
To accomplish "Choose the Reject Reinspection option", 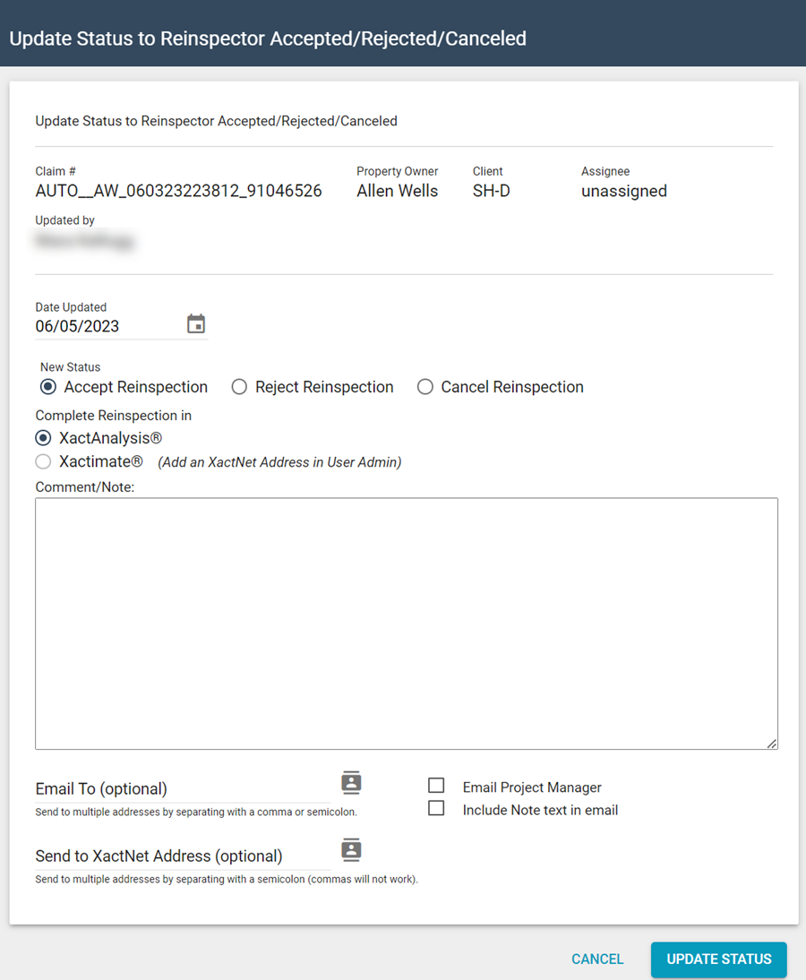I will (x=239, y=387).
